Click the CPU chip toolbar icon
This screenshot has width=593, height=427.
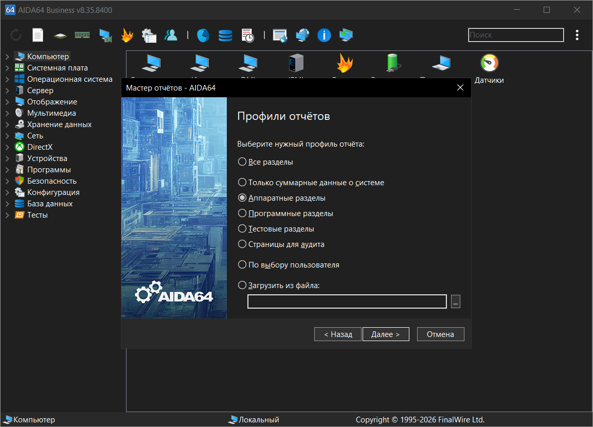[x=60, y=35]
